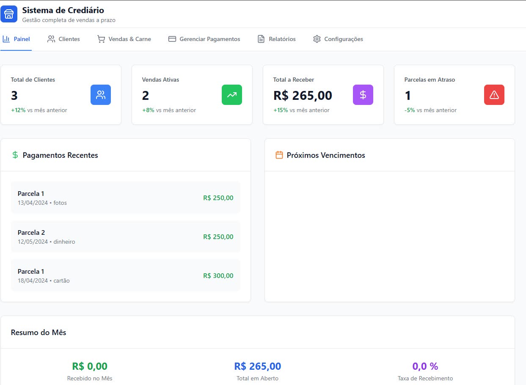The width and height of the screenshot is (526, 385).
Task: Click the blue R$ 265,00 open total
Action: point(258,366)
